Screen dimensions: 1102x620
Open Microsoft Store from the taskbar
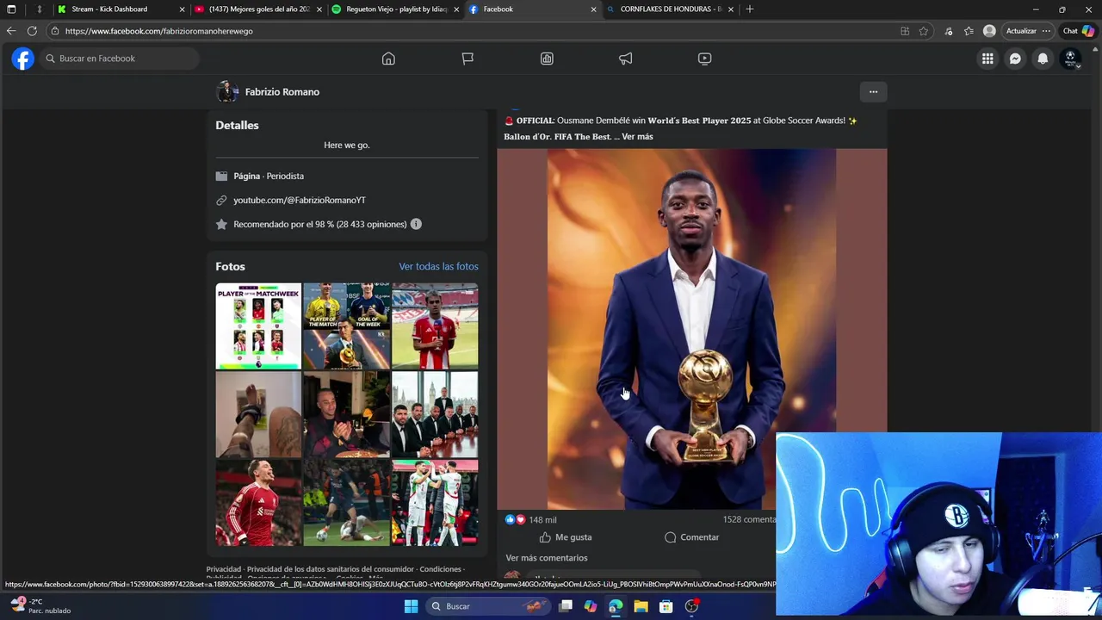tap(666, 606)
